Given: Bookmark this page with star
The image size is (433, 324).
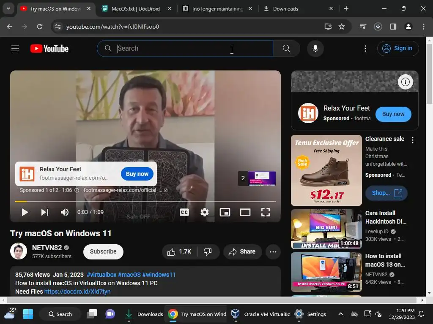Looking at the screenshot, I should click(342, 27).
